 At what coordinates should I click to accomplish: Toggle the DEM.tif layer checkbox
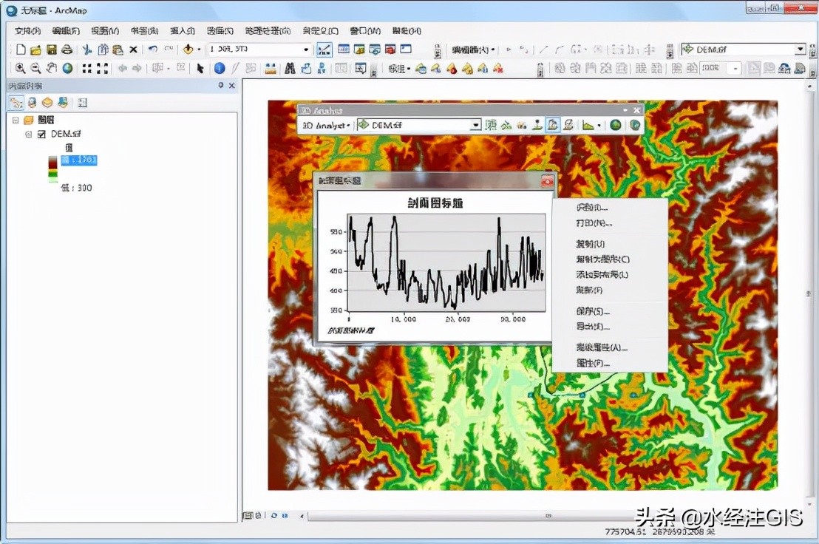pyautogui.click(x=42, y=135)
